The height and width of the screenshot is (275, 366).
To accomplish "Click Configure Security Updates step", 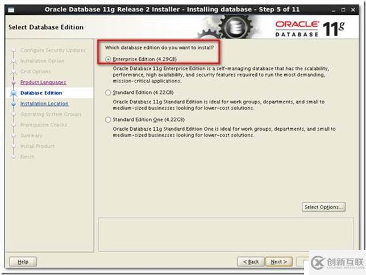I will (53, 50).
